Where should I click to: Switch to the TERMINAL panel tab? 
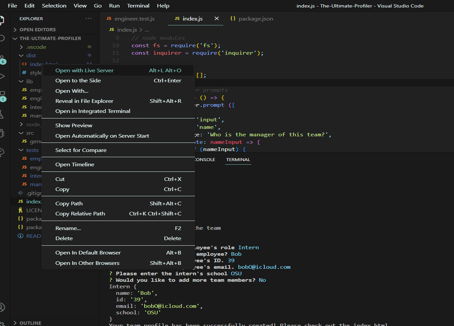click(x=238, y=159)
